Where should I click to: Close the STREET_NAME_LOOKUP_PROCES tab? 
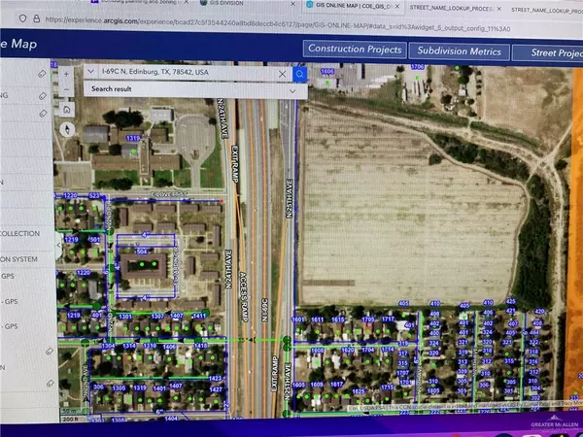point(499,9)
